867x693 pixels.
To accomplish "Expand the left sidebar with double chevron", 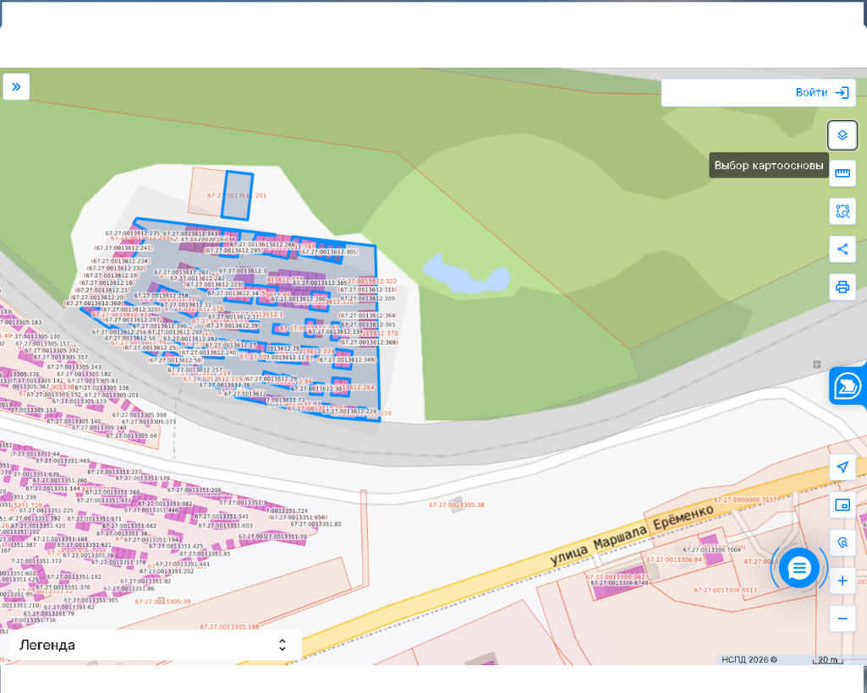I will [16, 87].
